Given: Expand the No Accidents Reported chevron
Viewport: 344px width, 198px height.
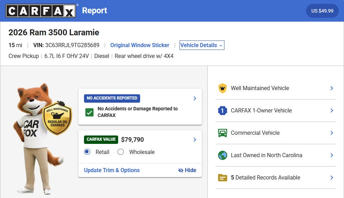Looking at the screenshot, I should click(194, 98).
